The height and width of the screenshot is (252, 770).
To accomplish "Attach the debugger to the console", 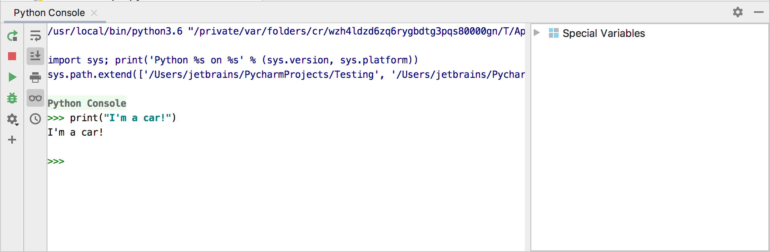I will click(12, 98).
